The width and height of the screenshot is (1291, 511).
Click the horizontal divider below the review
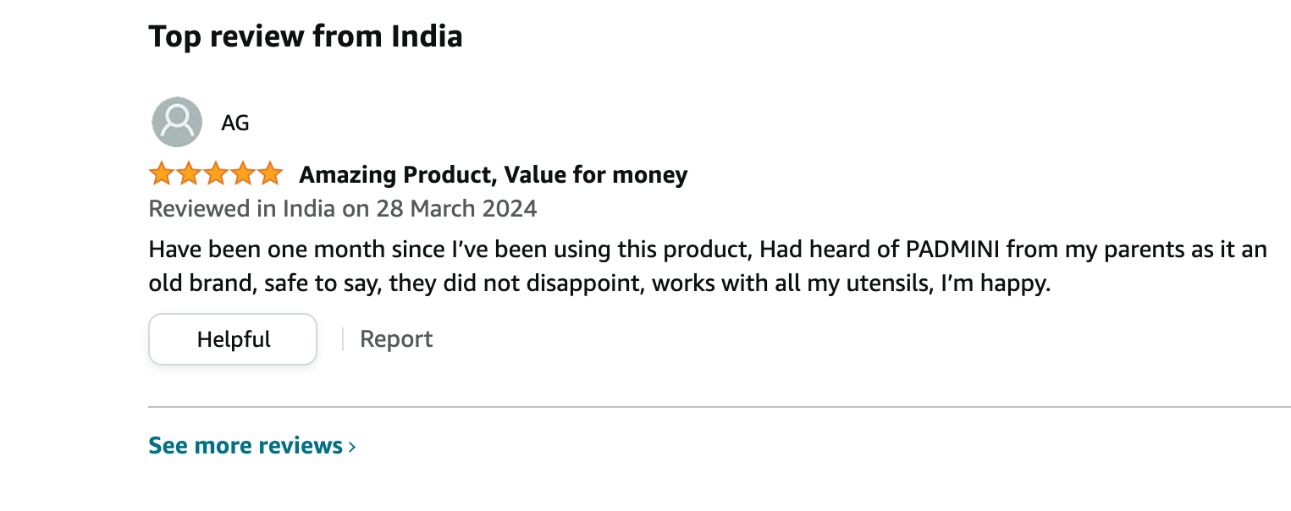tap(720, 407)
